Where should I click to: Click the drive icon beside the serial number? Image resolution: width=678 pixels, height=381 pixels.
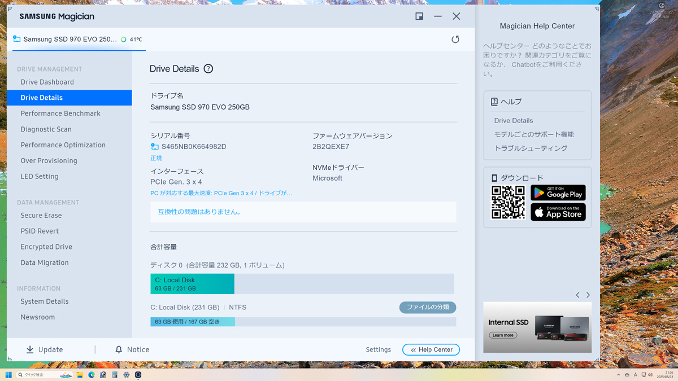pos(155,147)
